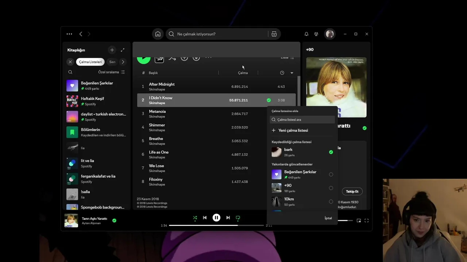The image size is (467, 262).
Task: Open the lit ve lia blend
Action: 96,163
